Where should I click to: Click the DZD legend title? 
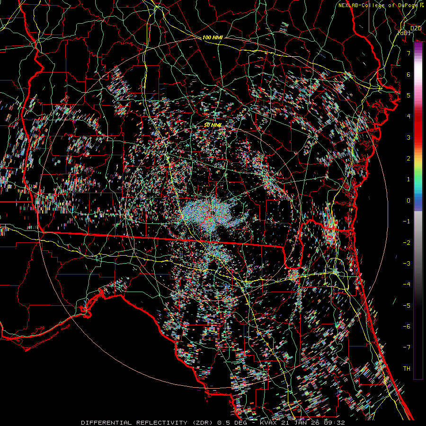click(416, 28)
